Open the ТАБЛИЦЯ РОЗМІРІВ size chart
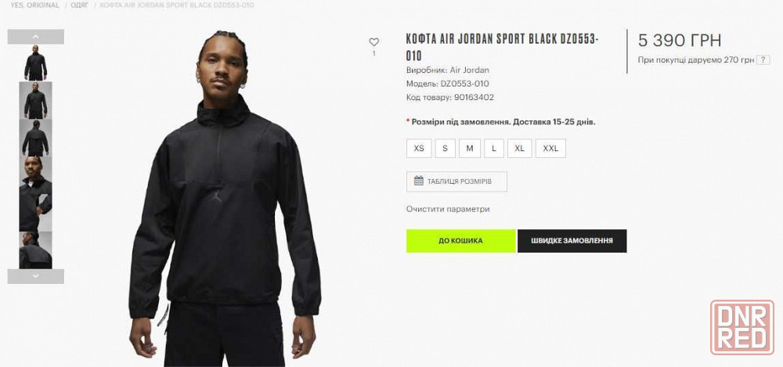 click(x=457, y=182)
